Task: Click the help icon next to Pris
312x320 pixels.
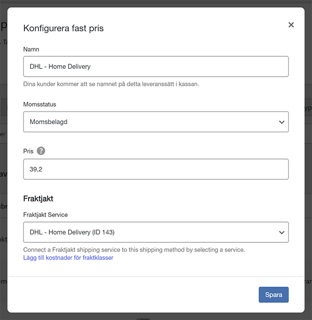Action: [41, 151]
